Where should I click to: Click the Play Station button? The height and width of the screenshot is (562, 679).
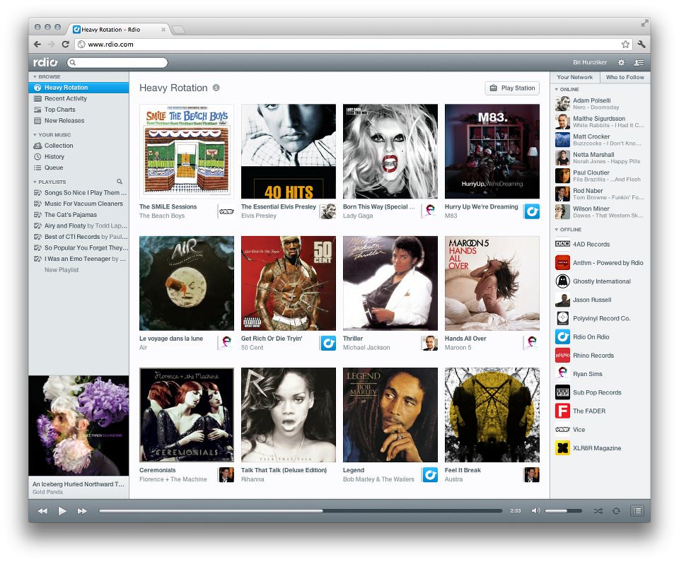click(512, 88)
